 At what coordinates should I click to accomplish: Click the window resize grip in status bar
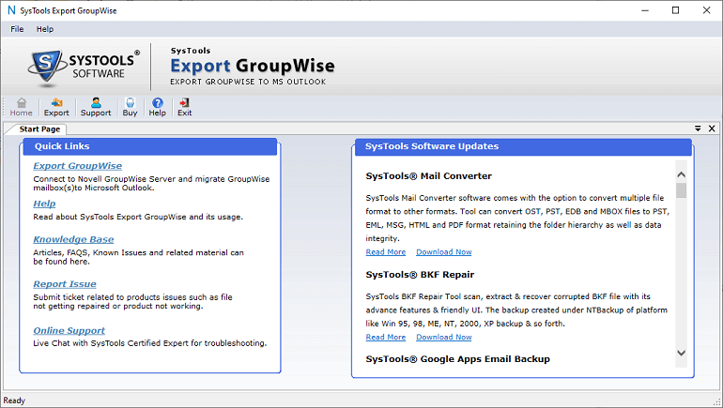pos(717,402)
